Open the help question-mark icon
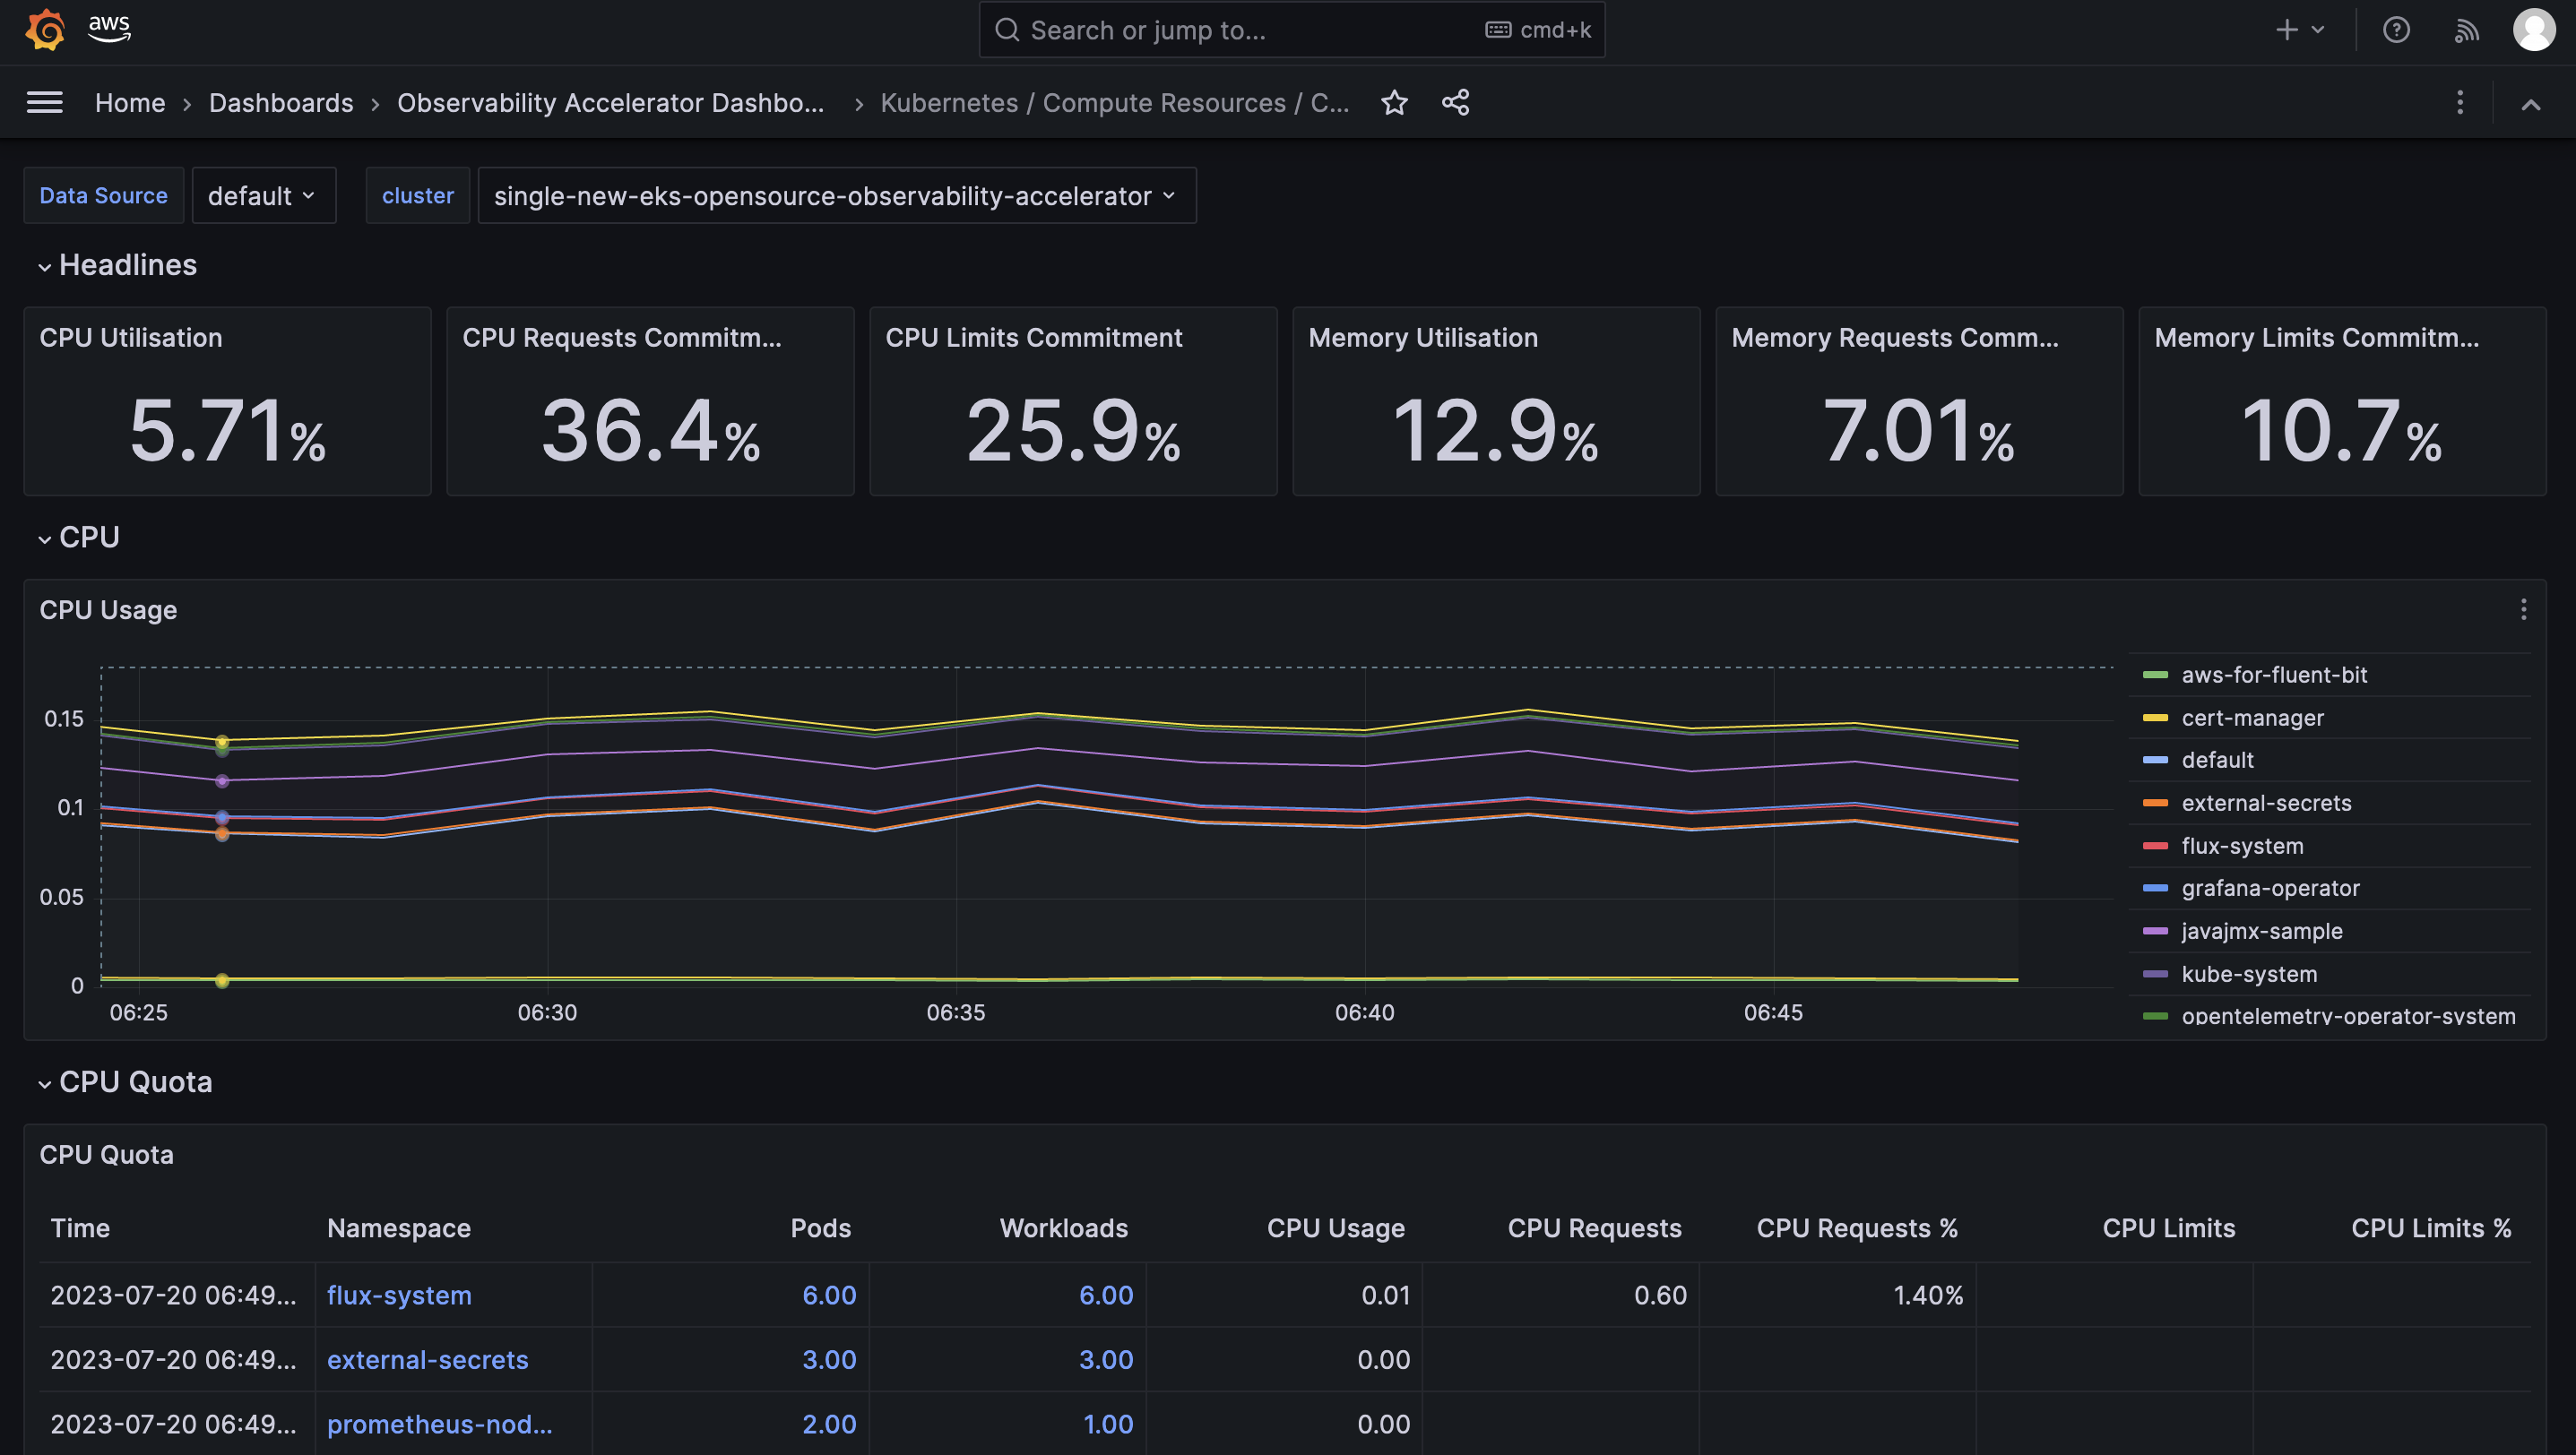Image resolution: width=2576 pixels, height=1455 pixels. pos(2396,30)
